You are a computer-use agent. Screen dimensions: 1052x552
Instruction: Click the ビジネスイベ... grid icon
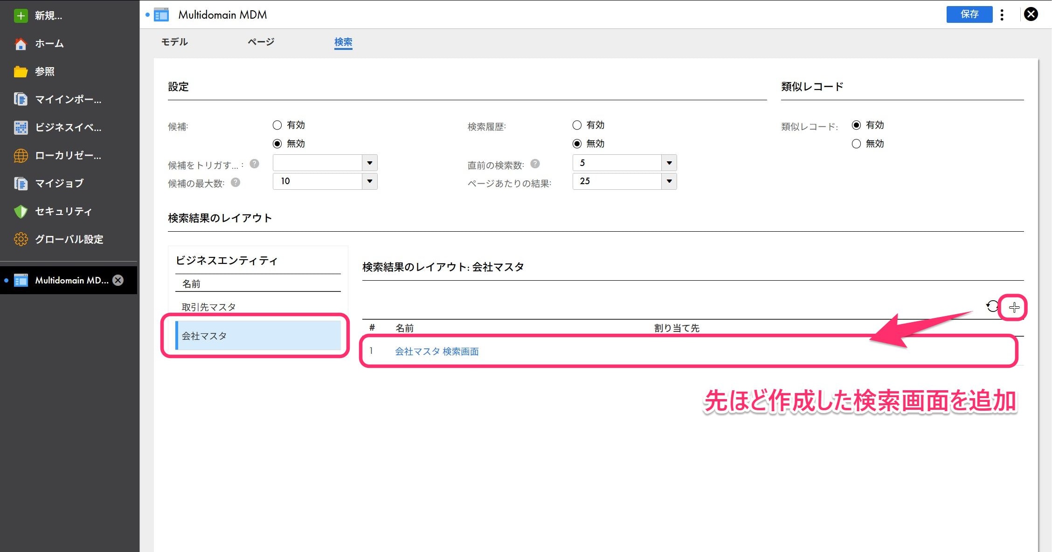(x=21, y=127)
